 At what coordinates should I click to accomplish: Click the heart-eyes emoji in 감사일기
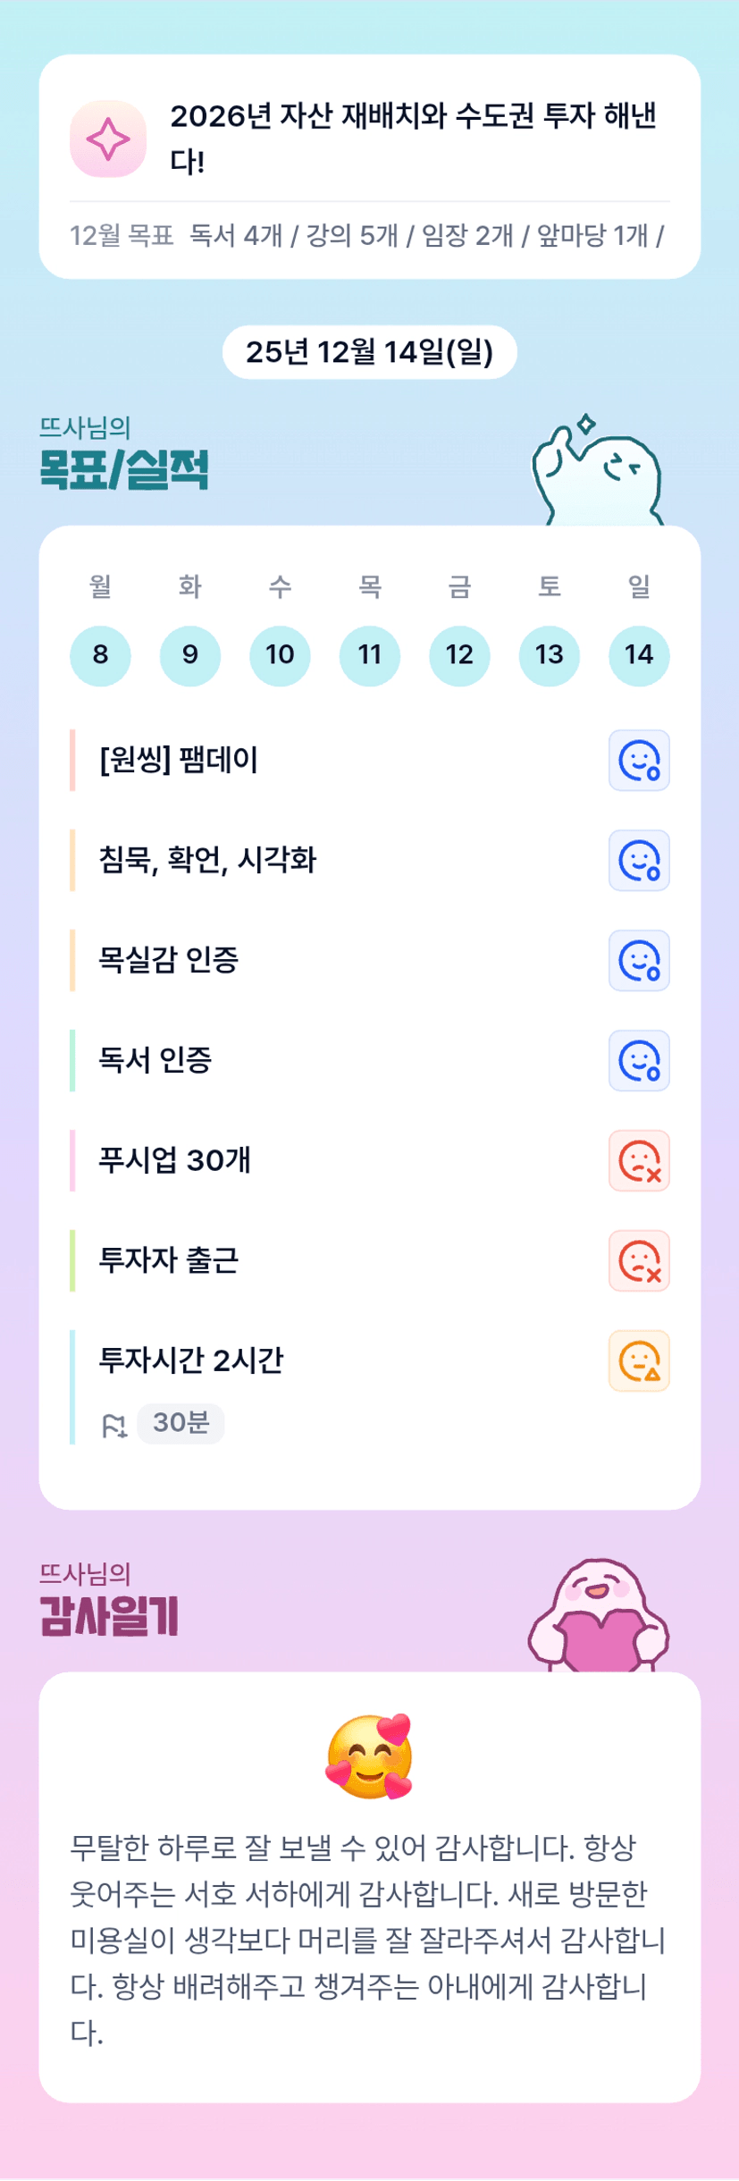(x=369, y=1756)
